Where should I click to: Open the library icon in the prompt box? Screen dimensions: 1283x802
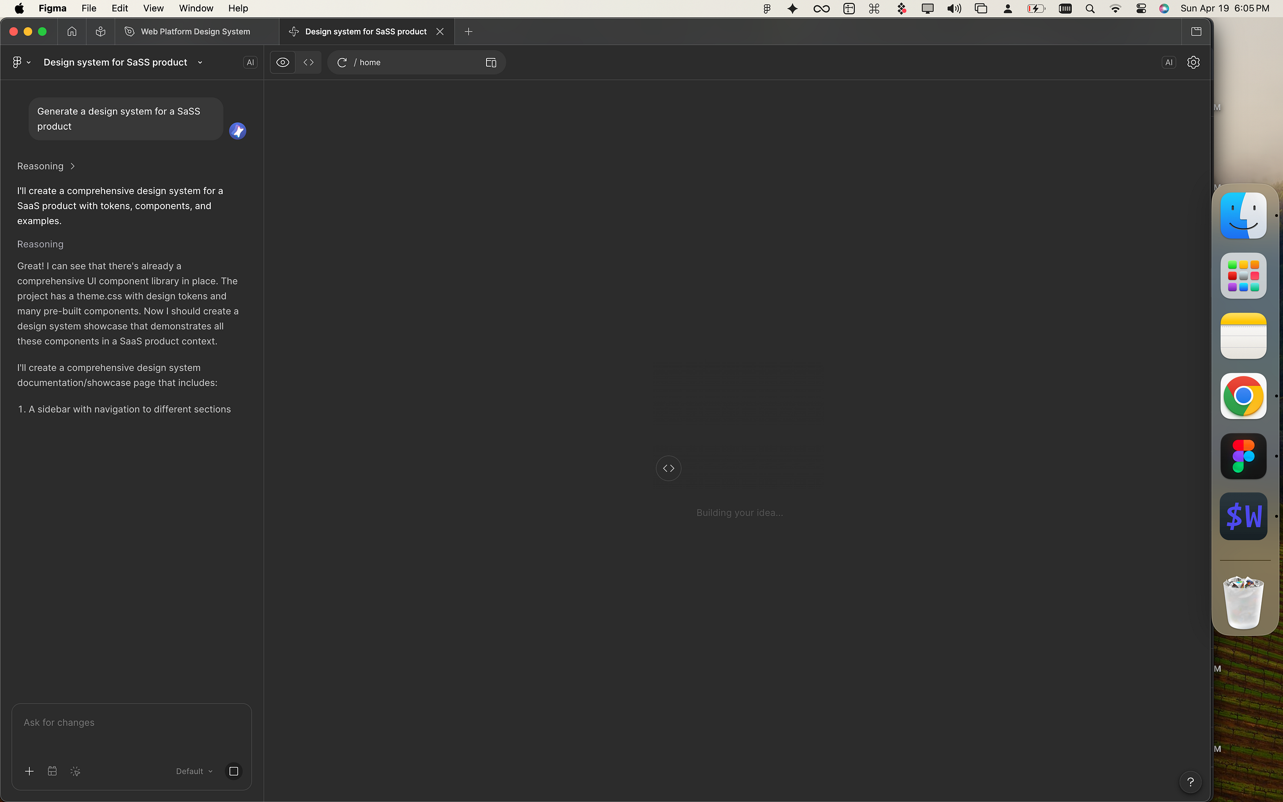pyautogui.click(x=52, y=771)
